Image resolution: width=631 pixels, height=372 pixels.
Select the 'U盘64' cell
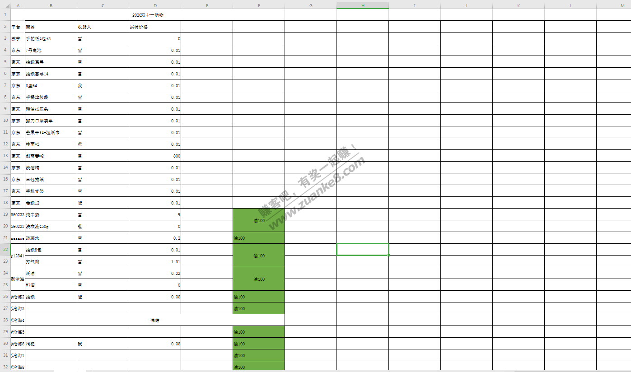(51, 85)
